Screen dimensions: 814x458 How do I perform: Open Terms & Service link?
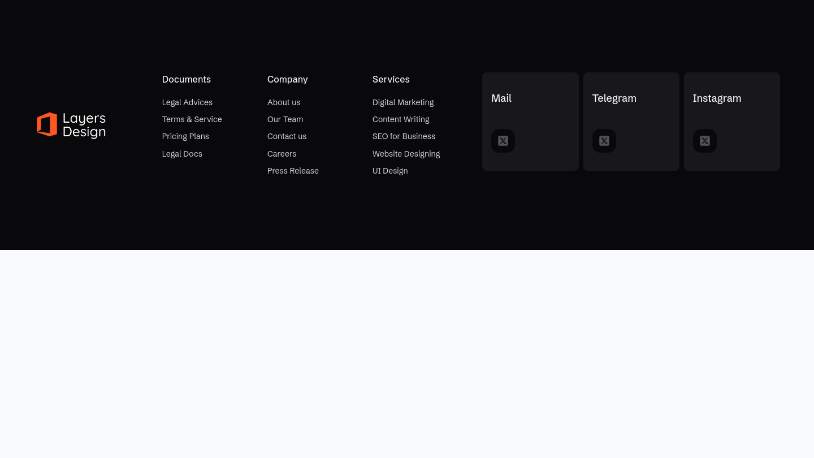192,119
